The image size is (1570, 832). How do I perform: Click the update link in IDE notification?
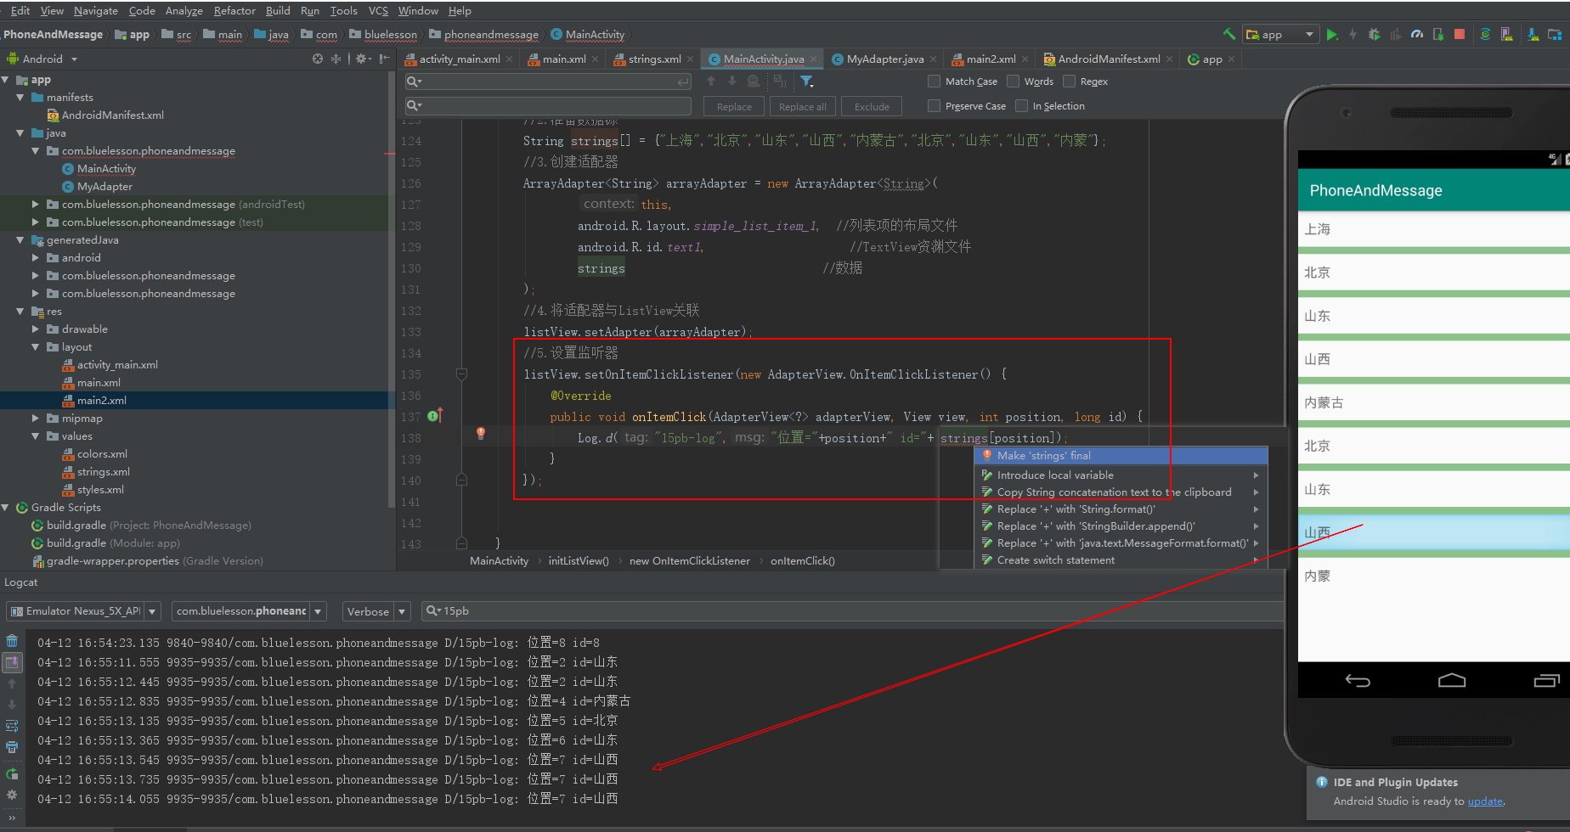click(x=1485, y=801)
